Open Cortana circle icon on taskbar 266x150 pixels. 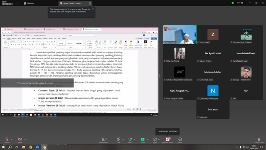click(x=17, y=147)
